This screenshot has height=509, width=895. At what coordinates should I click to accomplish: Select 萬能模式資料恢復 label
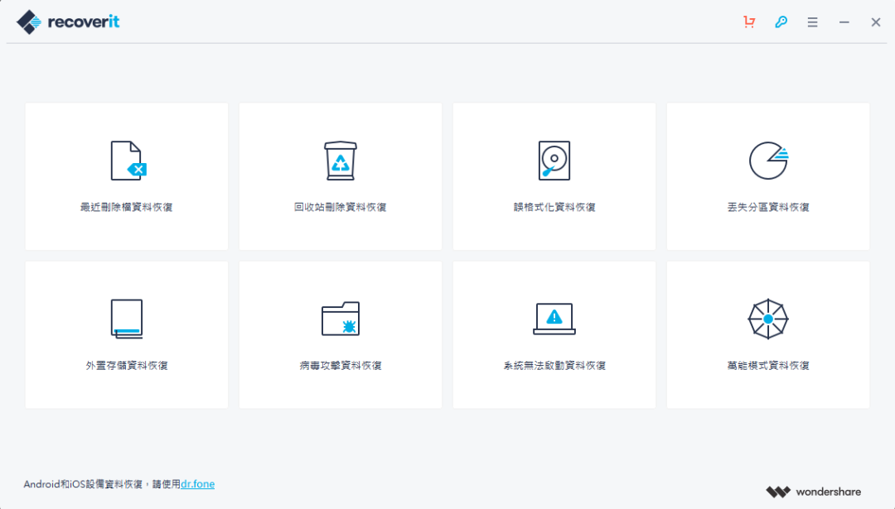tap(768, 365)
